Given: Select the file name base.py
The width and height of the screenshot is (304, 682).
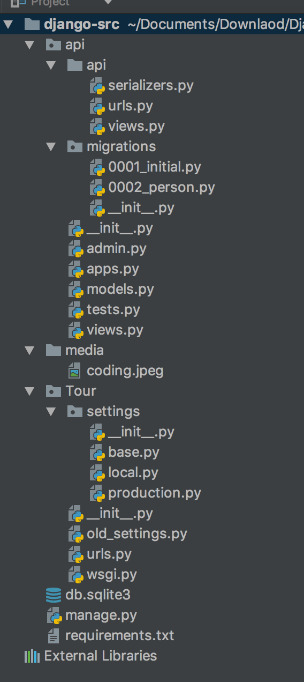Looking at the screenshot, I should click(x=134, y=453).
